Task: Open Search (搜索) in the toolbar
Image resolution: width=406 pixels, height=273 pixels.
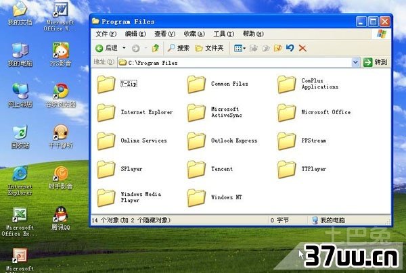Action: (x=179, y=48)
